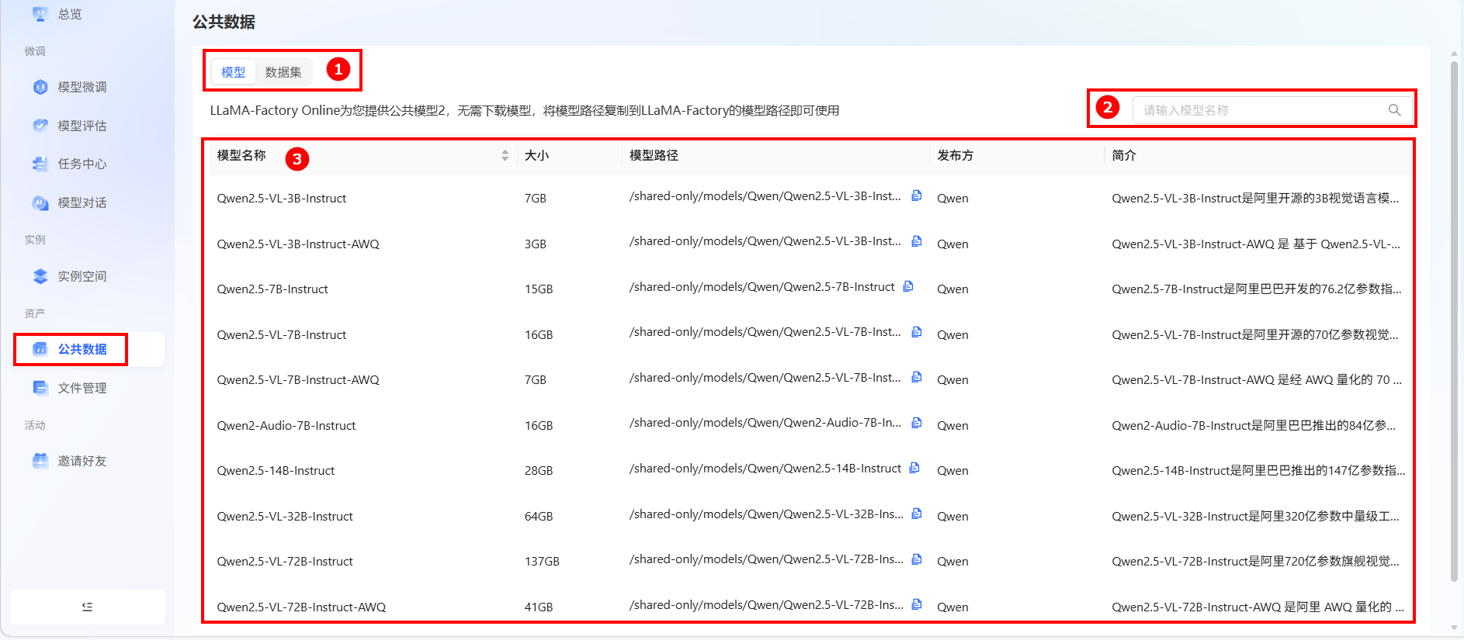Screen dimensions: 1464x640
Task: Click the vertical scrollbar down arrow
Action: click(x=1454, y=628)
